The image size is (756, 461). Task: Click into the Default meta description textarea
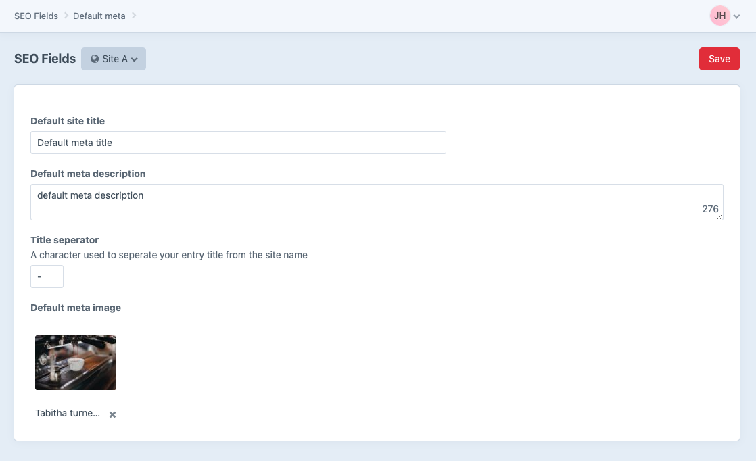(365, 201)
